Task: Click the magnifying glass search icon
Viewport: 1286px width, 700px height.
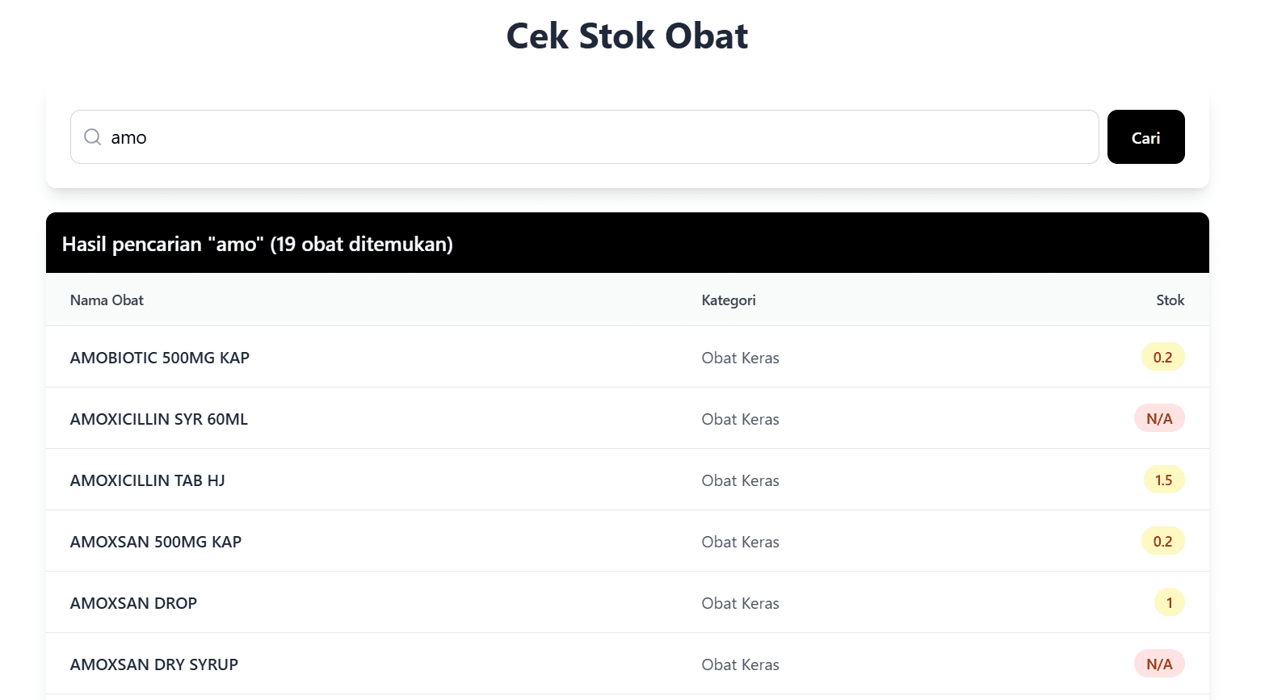Action: 92,137
